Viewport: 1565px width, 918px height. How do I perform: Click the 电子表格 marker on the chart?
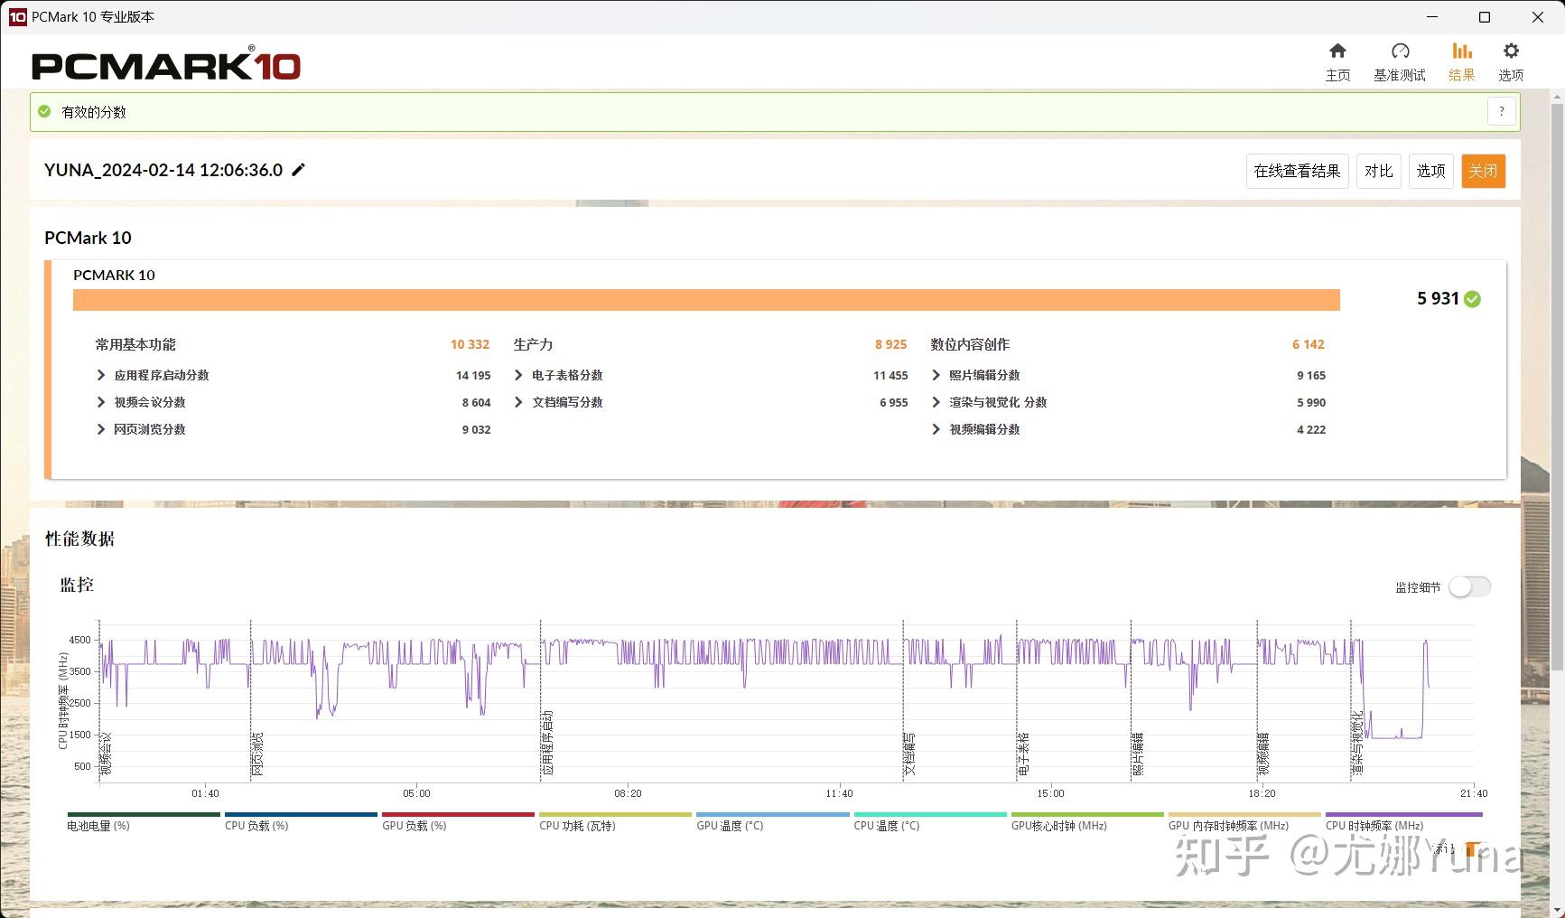1023,754
